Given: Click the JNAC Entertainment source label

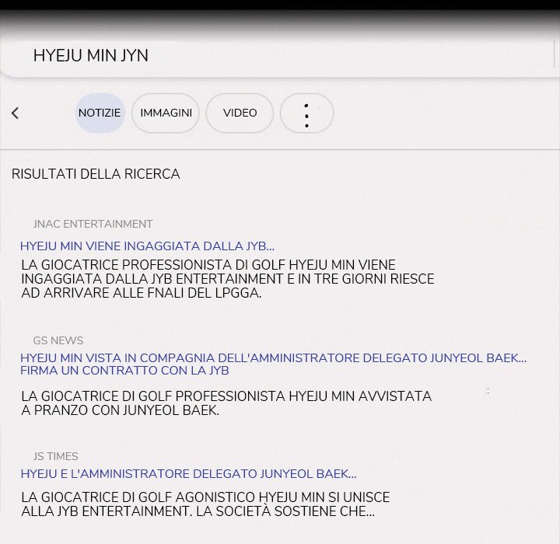Looking at the screenshot, I should point(93,224).
